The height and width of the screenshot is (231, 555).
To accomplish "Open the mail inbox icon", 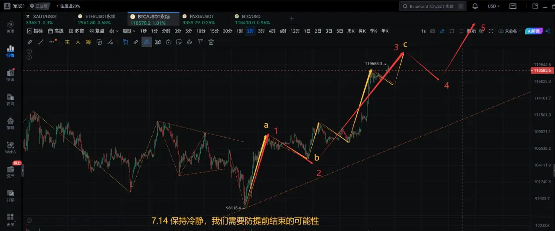I will [x=513, y=6].
